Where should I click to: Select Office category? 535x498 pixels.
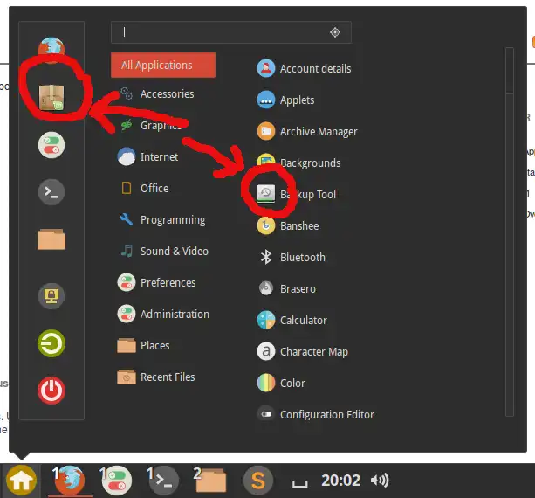tap(144, 188)
